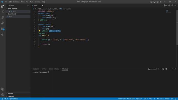
Task: Run the C file with play button
Action: click(x=165, y=6)
